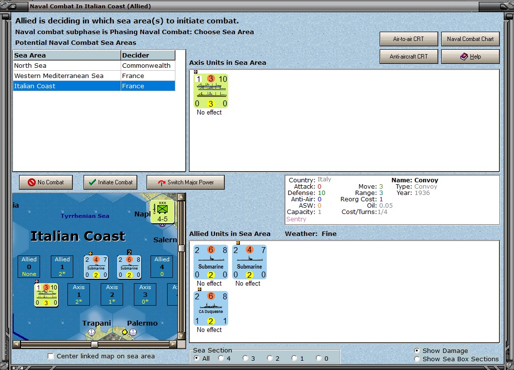The height and width of the screenshot is (370, 514).
Task: Click the Allied 4 sea box section
Action: point(162,267)
